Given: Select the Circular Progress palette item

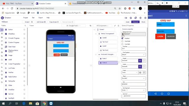Looking at the screenshot, I should pyautogui.click(x=14, y=38).
